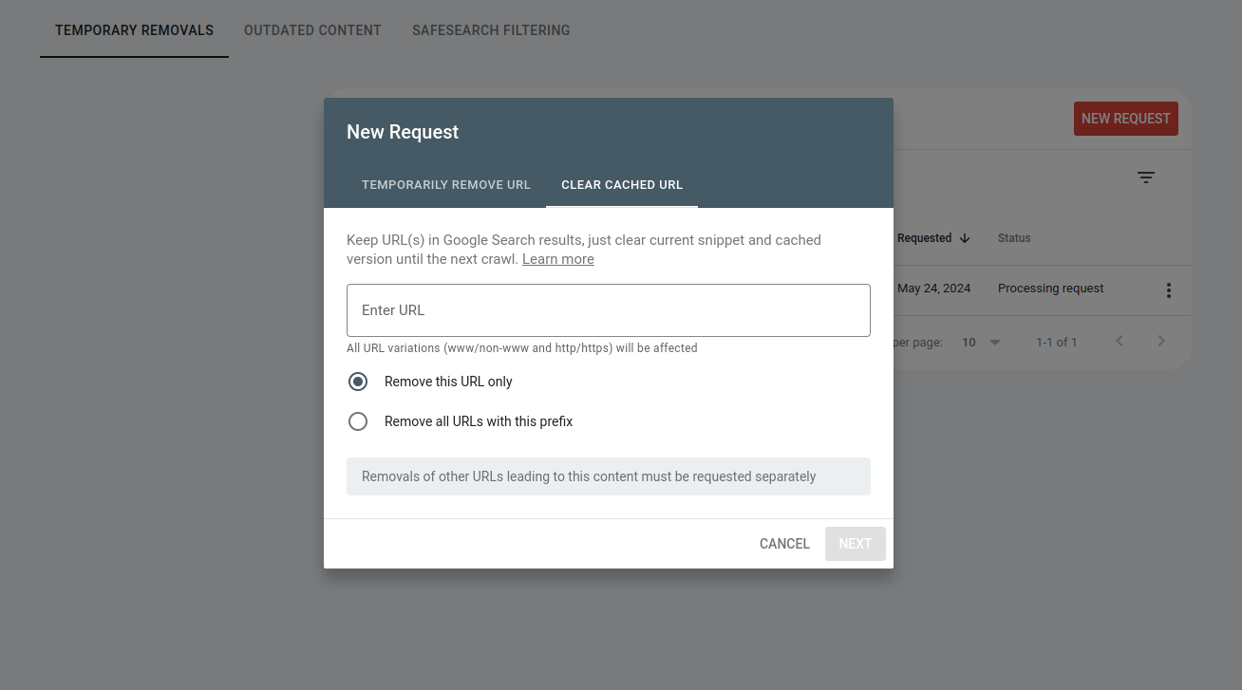1242x690 pixels.
Task: Open rows per page dropdown showing 10
Action: pos(982,342)
